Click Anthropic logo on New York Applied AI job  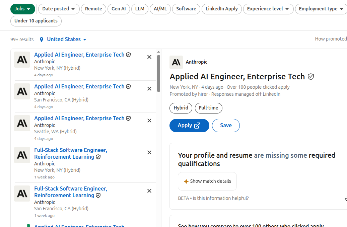pyautogui.click(x=22, y=60)
